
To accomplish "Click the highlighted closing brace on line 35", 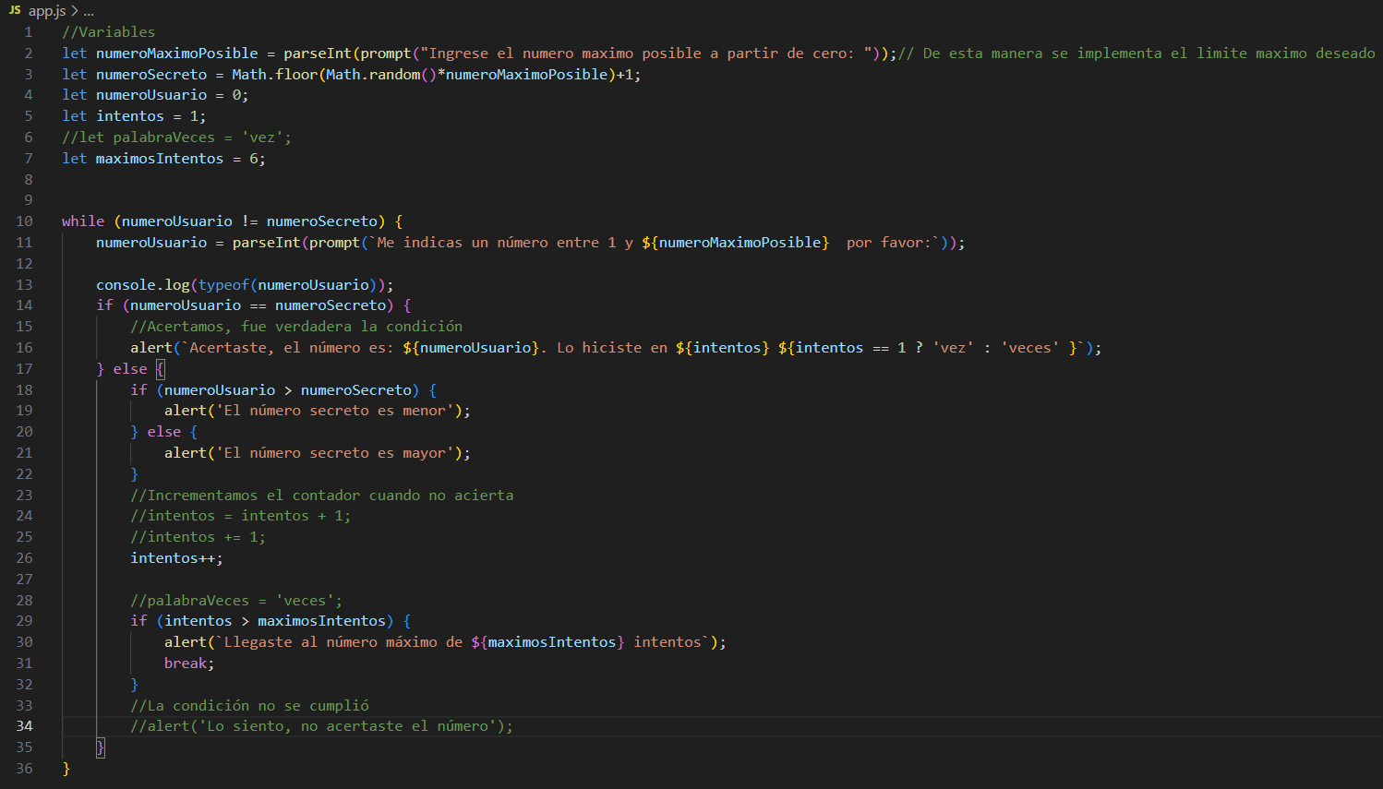I will 101,747.
